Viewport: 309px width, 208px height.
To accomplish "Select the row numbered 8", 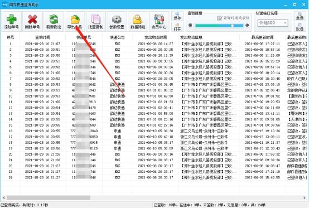I will pos(154,85).
